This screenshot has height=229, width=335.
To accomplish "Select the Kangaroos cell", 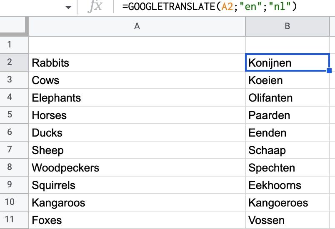I will pos(137,203).
